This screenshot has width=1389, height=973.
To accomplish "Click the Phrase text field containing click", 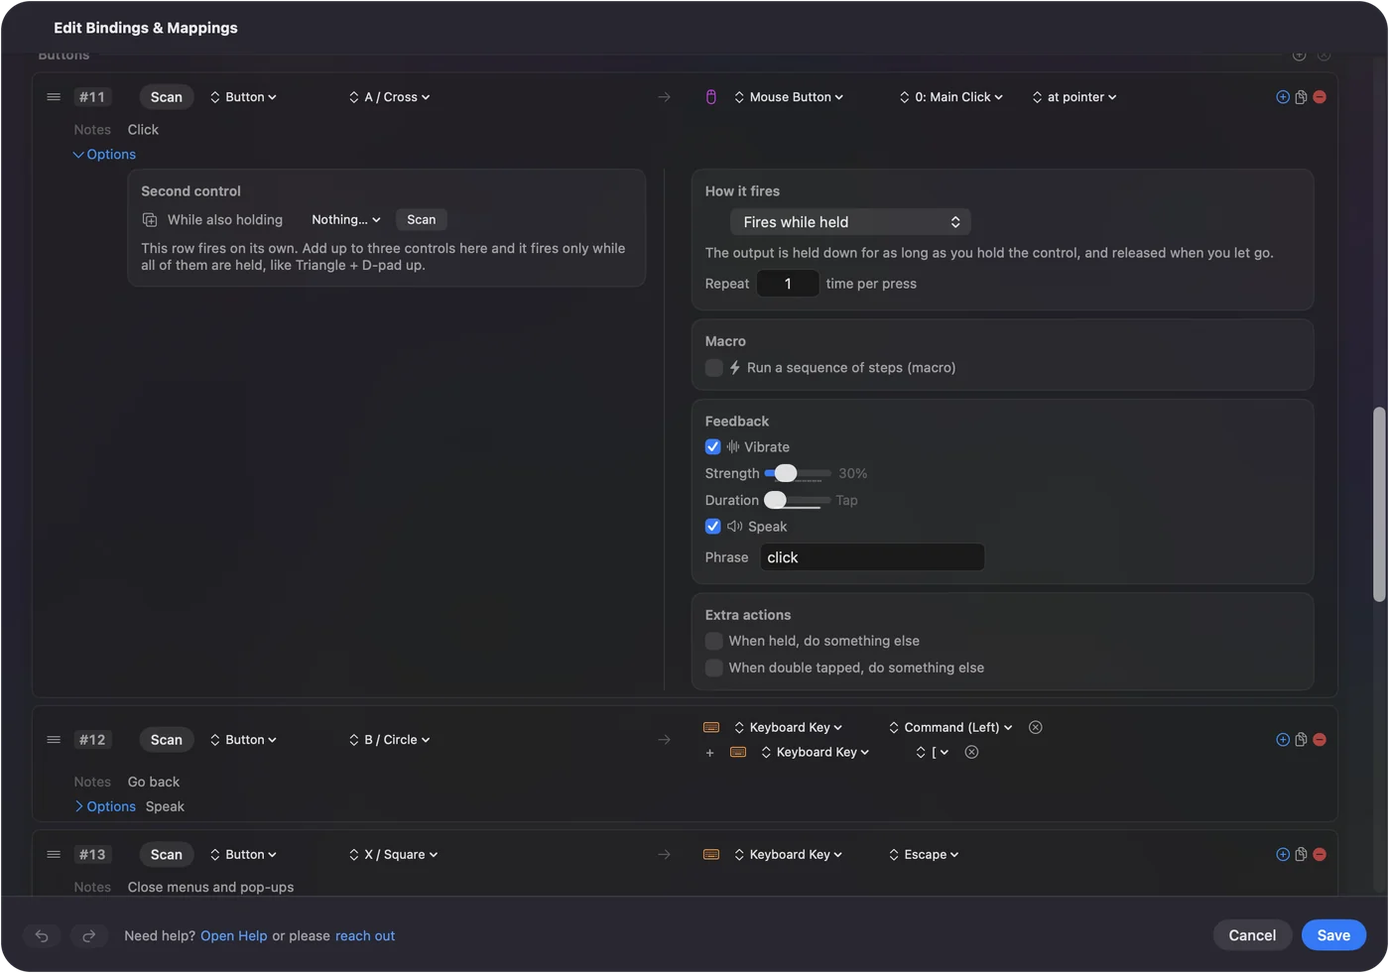I will [873, 557].
